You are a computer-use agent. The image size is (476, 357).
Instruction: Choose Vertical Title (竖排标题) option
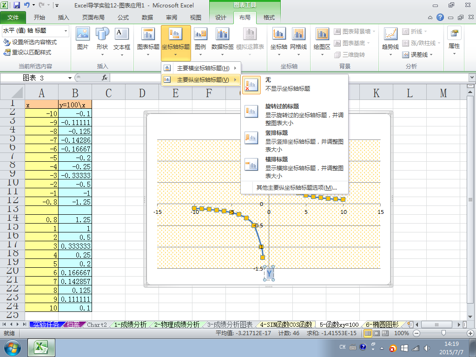294,141
